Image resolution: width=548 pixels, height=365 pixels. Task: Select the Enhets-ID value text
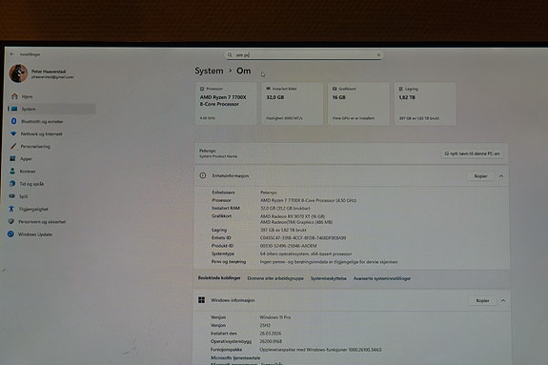303,237
